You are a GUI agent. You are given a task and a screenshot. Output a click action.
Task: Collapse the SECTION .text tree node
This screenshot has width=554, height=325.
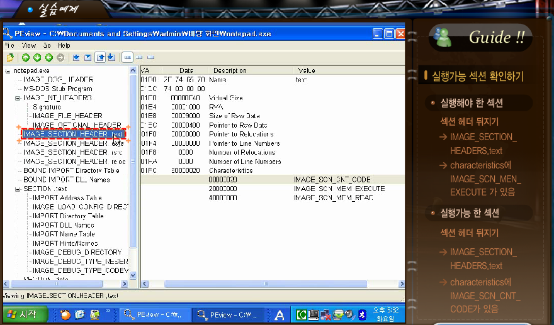[18, 189]
